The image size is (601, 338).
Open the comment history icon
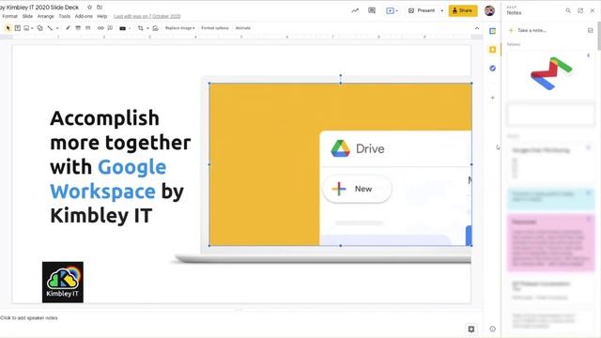[372, 10]
